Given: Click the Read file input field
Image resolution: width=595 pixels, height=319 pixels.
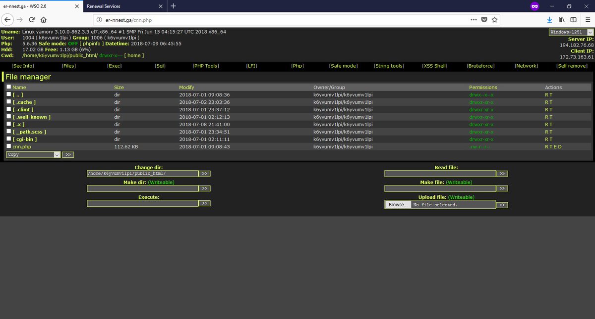Looking at the screenshot, I should click(x=440, y=174).
